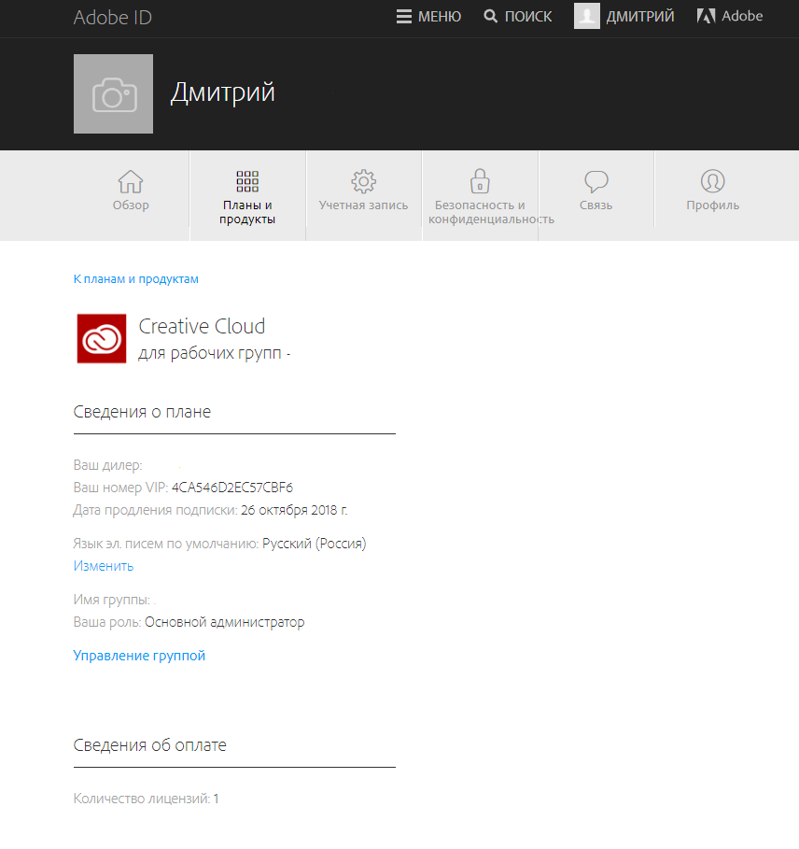Click the Adobe wordmark in header
The width and height of the screenshot is (799, 849).
pyautogui.click(x=742, y=16)
